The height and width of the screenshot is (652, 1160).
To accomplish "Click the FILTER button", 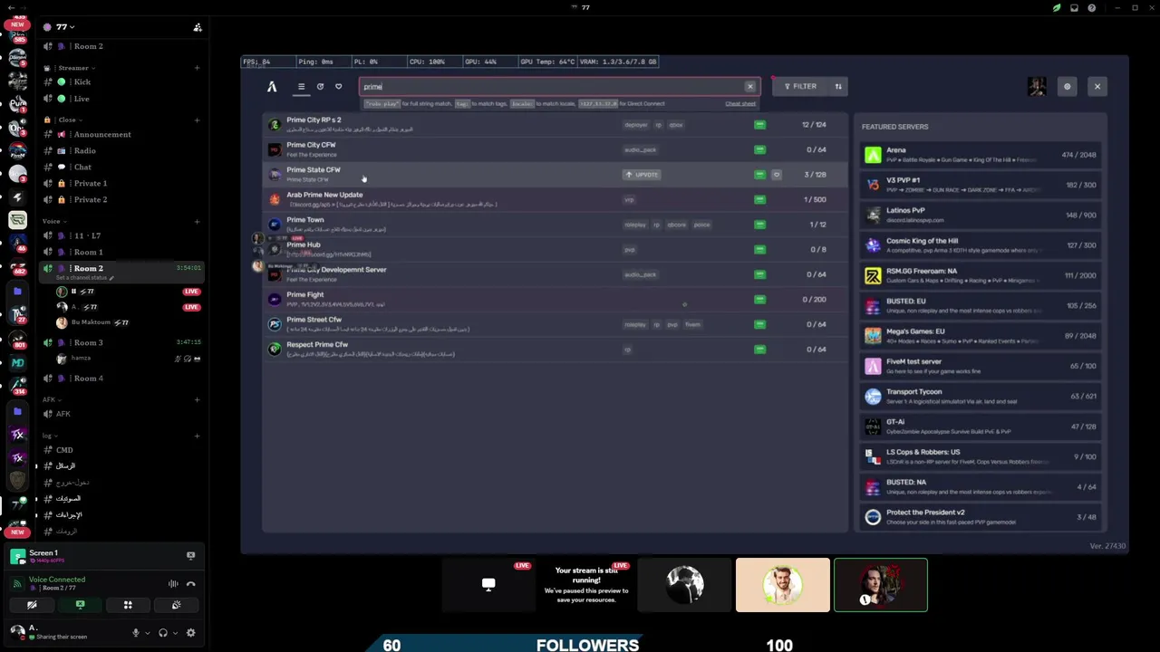I will (801, 87).
